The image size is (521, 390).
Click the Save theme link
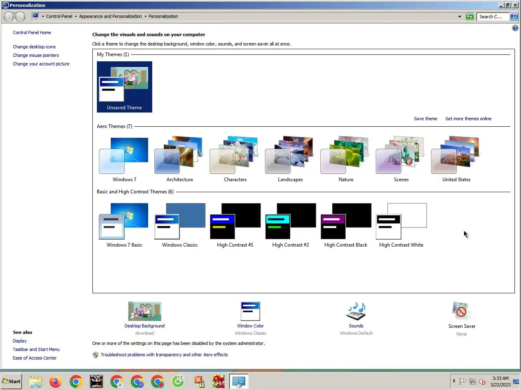coord(425,119)
